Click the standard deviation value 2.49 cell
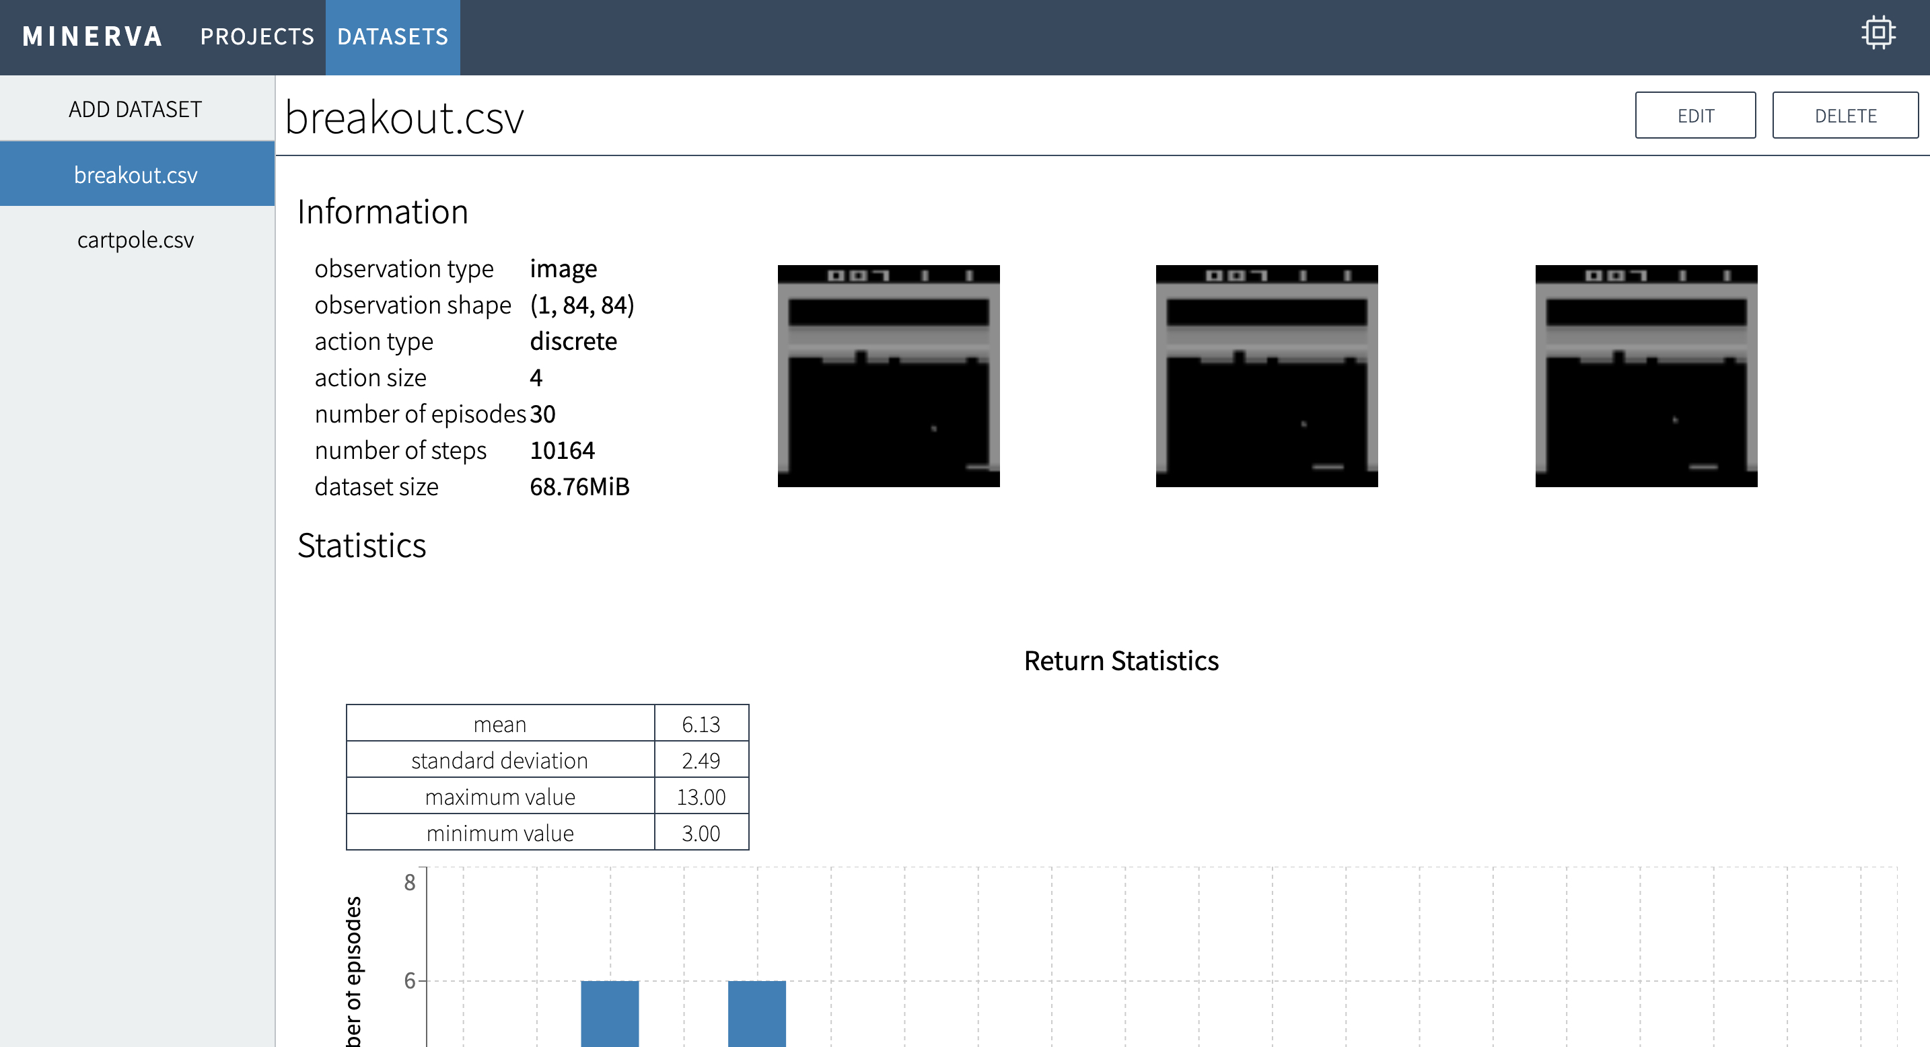Screen dimensions: 1930x1047 (701, 760)
